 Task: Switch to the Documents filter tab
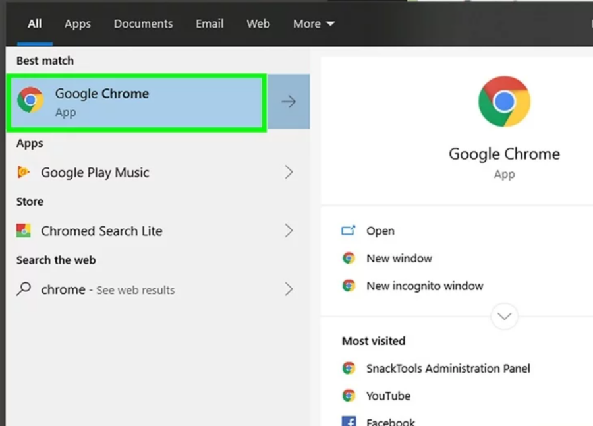[144, 24]
